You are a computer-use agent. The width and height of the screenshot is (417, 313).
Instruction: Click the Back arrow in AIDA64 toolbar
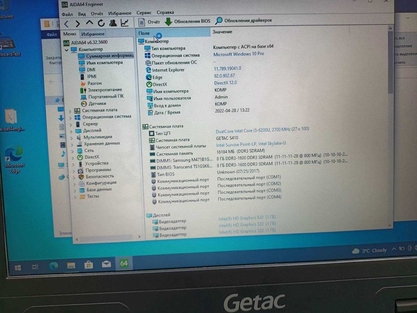(67, 24)
